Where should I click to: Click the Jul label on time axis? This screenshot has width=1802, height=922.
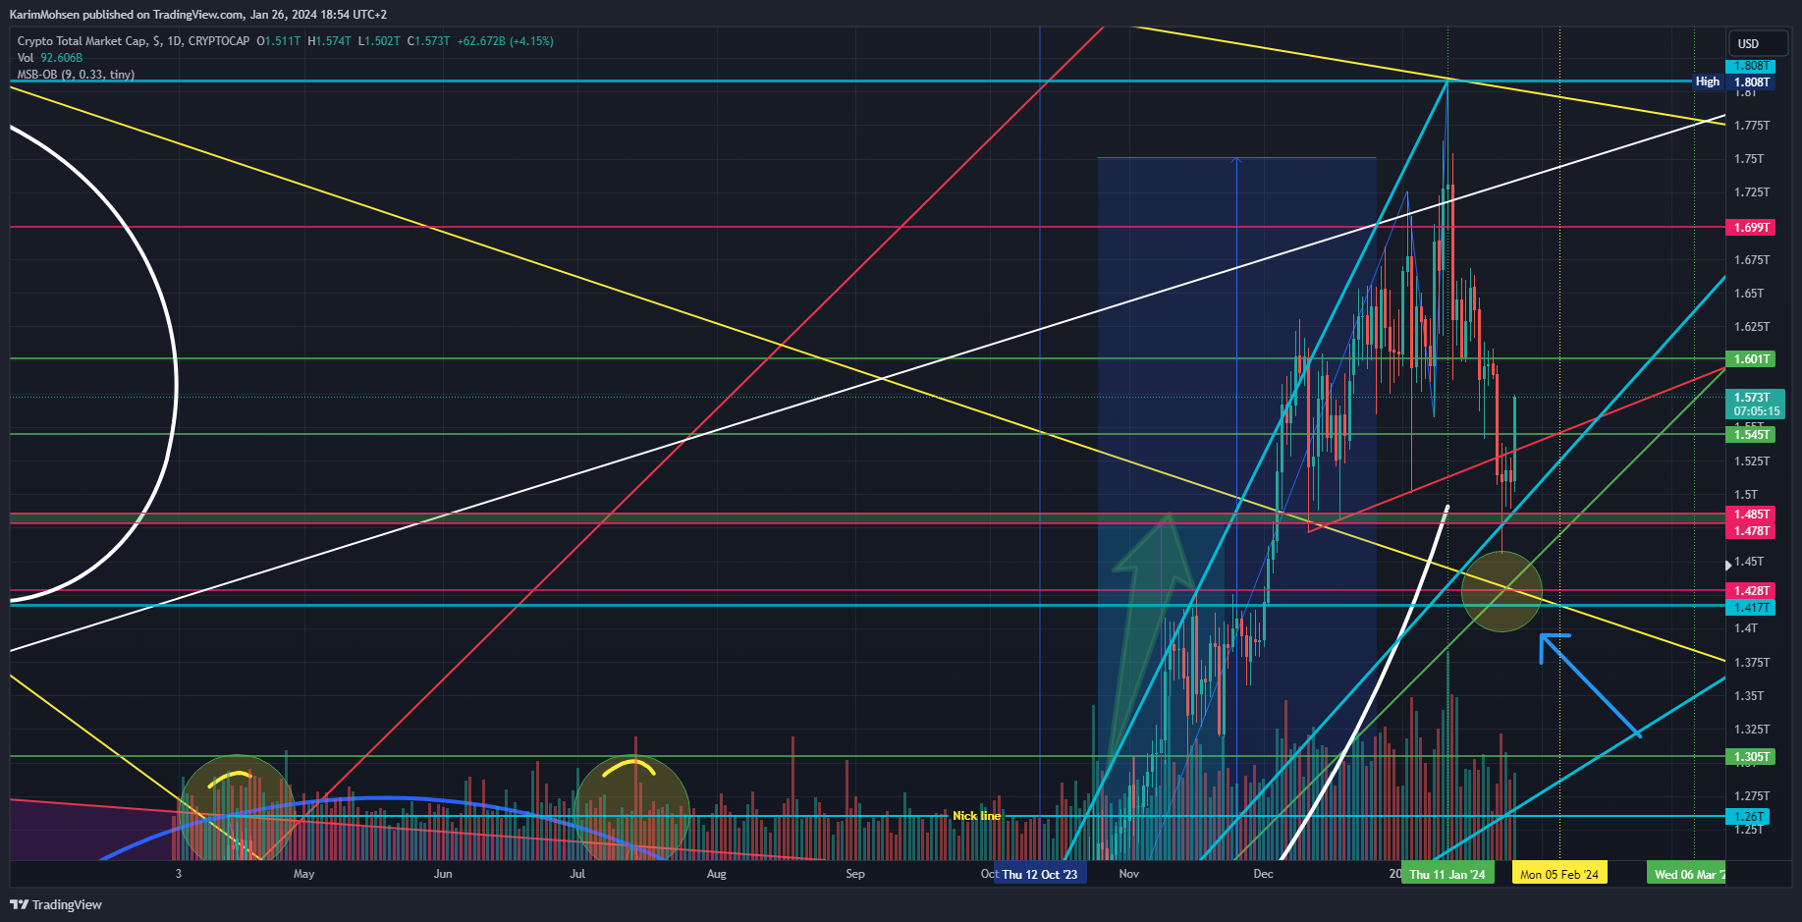577,874
